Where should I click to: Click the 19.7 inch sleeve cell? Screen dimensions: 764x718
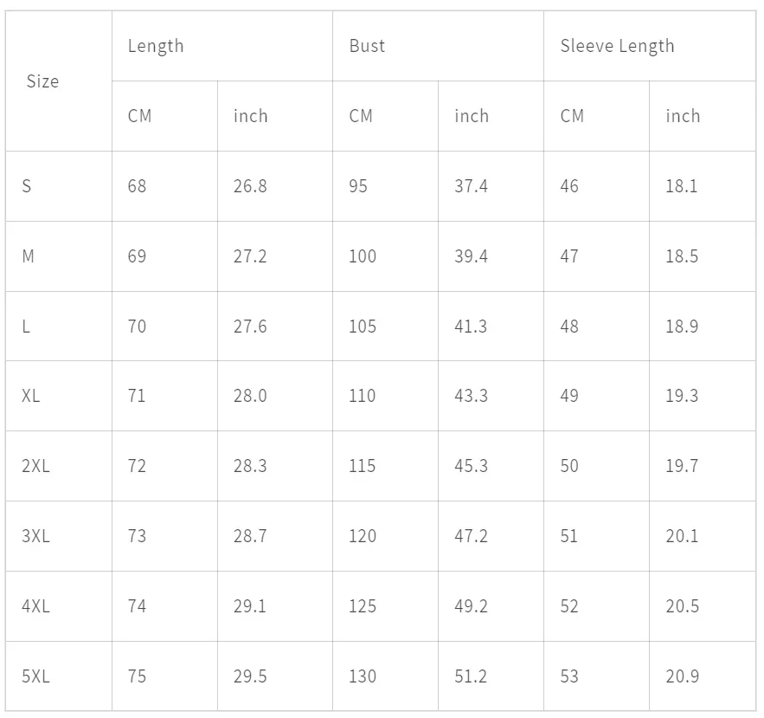pyautogui.click(x=682, y=466)
